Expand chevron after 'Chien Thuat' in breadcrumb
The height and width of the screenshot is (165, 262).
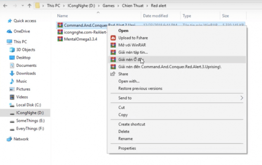[147, 6]
